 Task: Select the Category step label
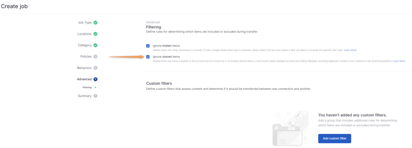(85, 45)
